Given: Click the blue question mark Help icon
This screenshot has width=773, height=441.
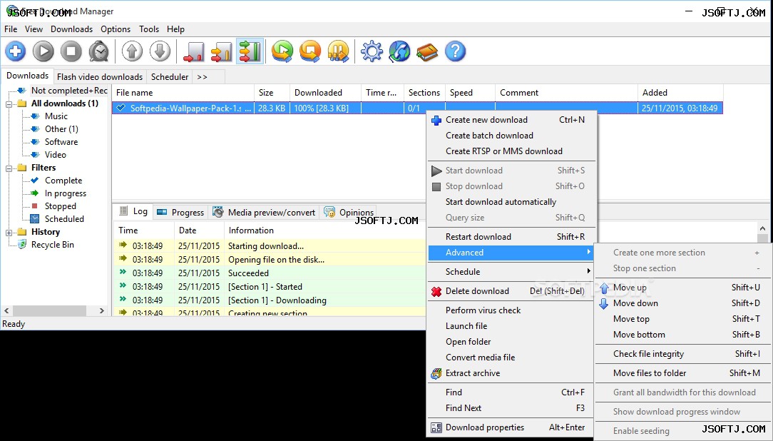Looking at the screenshot, I should point(456,51).
